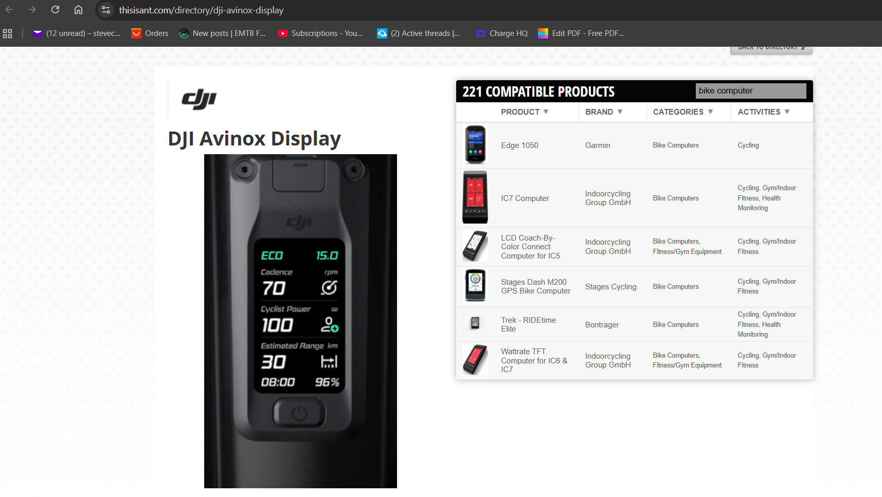
Task: Open the New posts EMTB Forums bookmark
Action: [222, 33]
